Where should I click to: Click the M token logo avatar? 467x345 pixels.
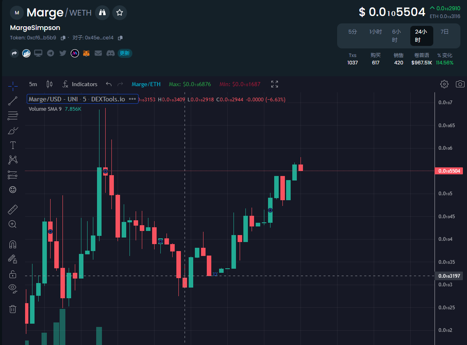click(x=17, y=12)
